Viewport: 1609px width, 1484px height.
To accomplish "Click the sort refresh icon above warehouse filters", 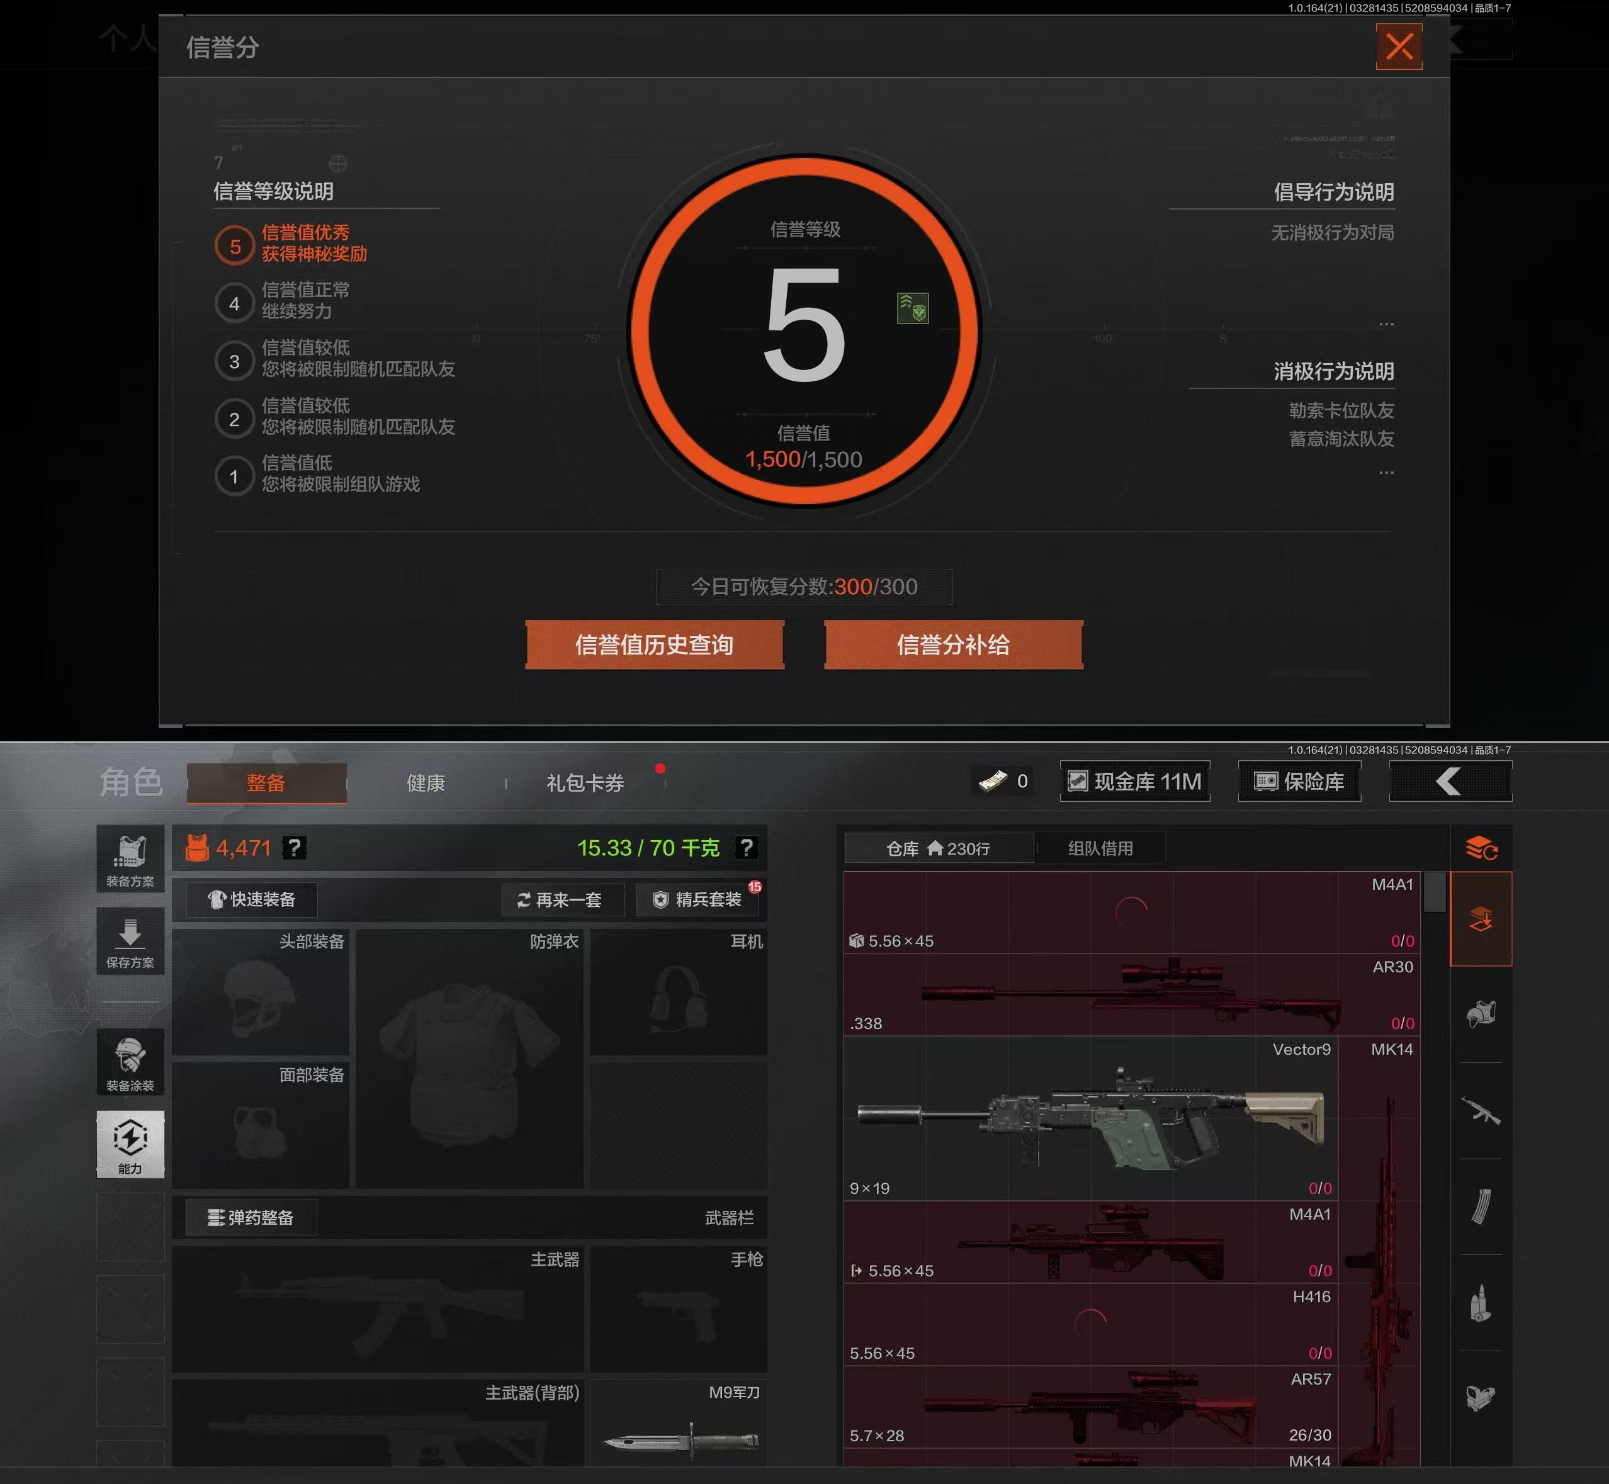I will 1482,849.
